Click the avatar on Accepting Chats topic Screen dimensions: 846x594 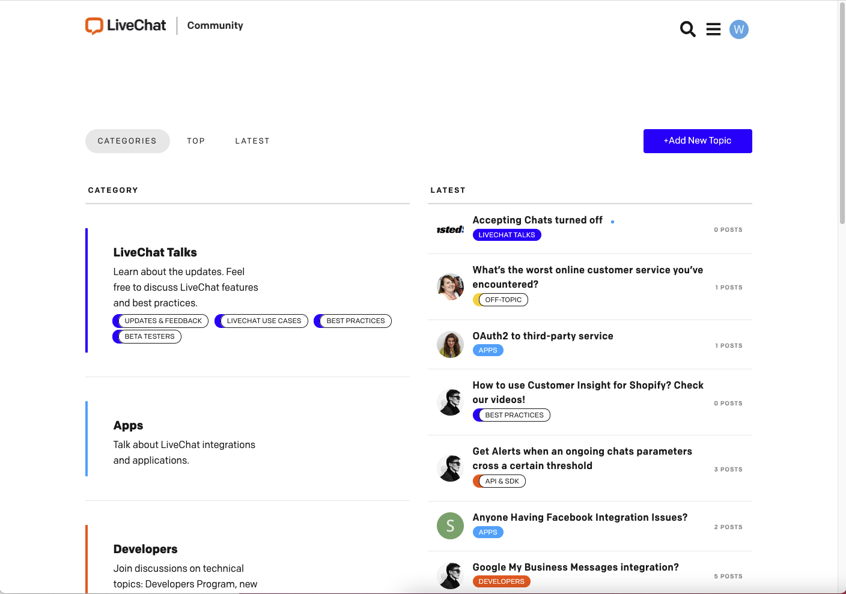click(450, 229)
